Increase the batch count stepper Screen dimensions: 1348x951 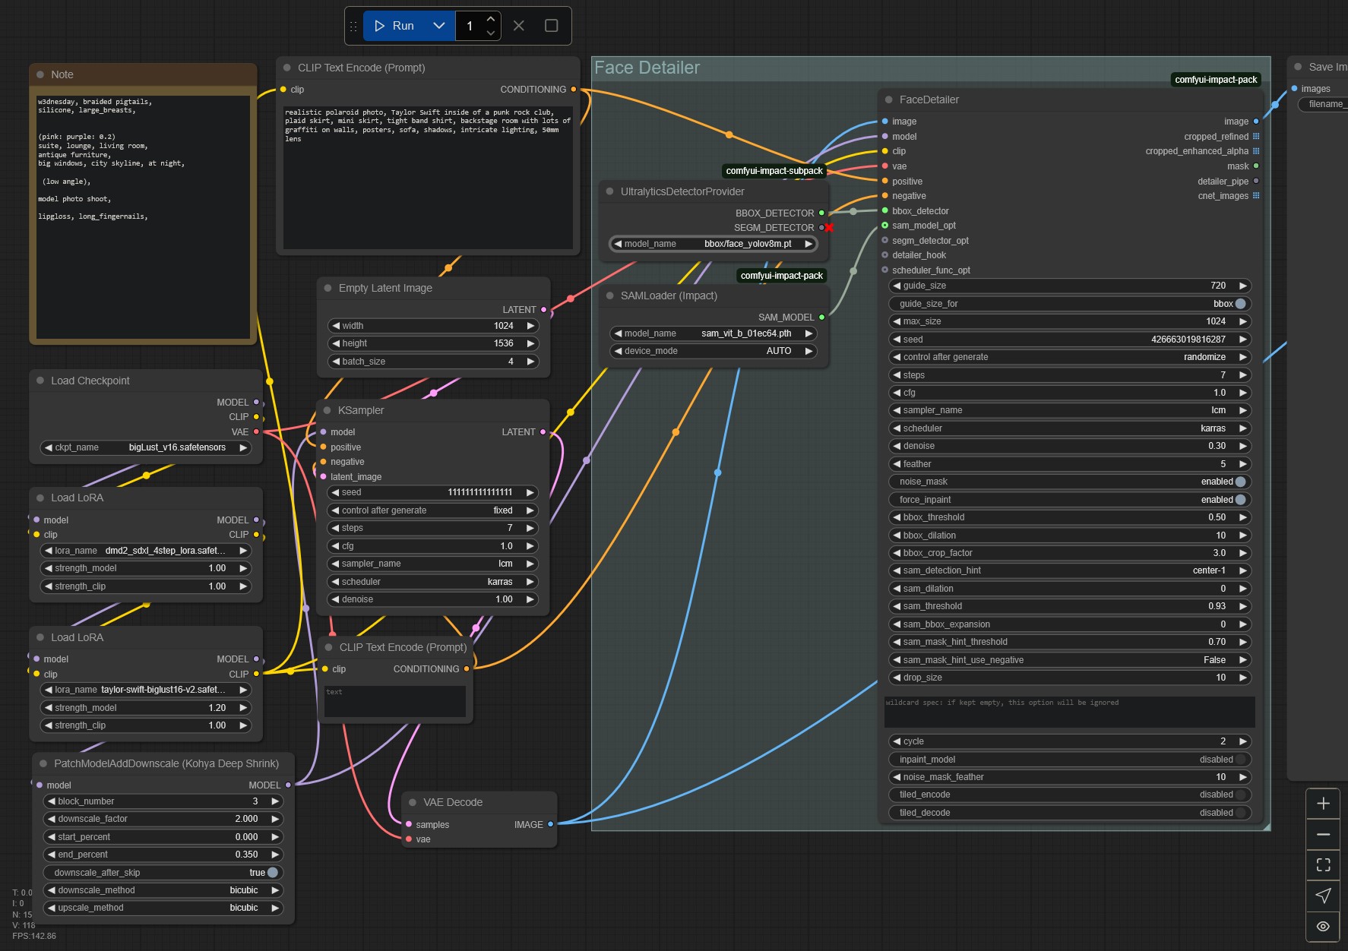(x=491, y=19)
